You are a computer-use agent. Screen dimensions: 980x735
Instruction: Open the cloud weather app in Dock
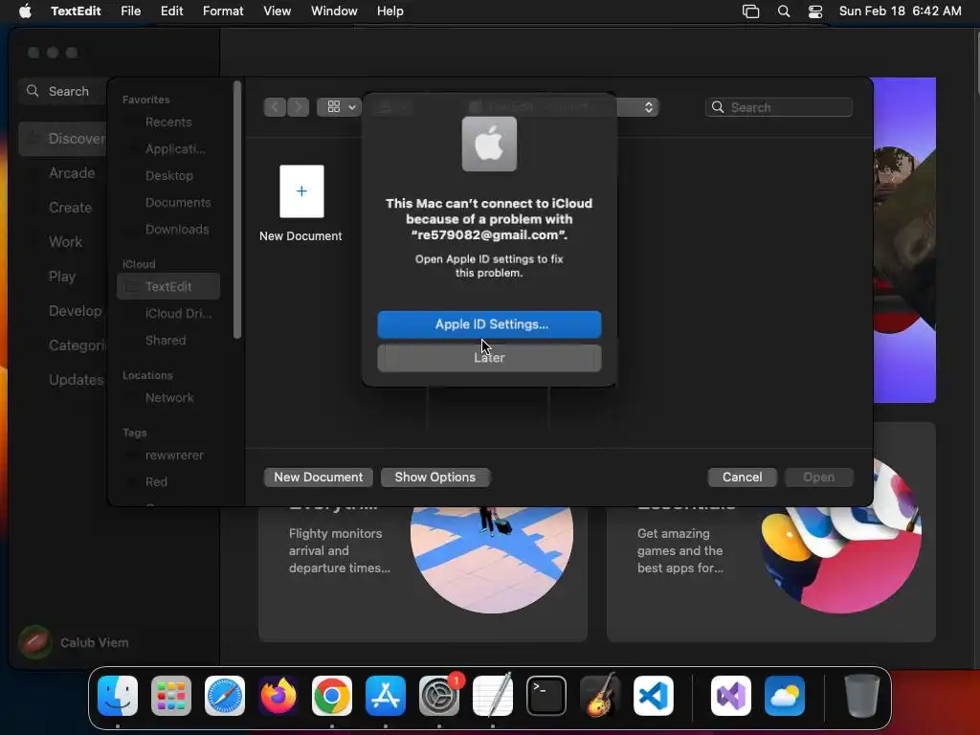coord(785,696)
